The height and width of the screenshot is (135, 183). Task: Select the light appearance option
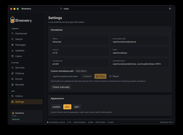[77, 107]
